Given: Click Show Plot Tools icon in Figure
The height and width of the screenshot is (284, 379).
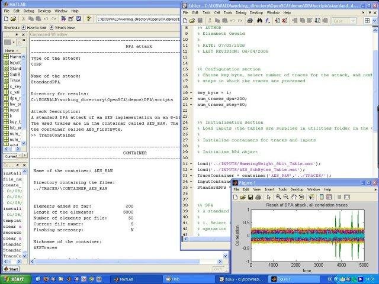Looking at the screenshot, I should click(347, 197).
